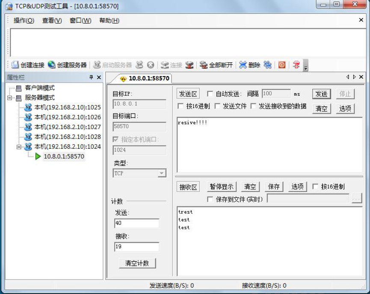Enable the 自动发送 auto-send checkbox

(x=210, y=94)
